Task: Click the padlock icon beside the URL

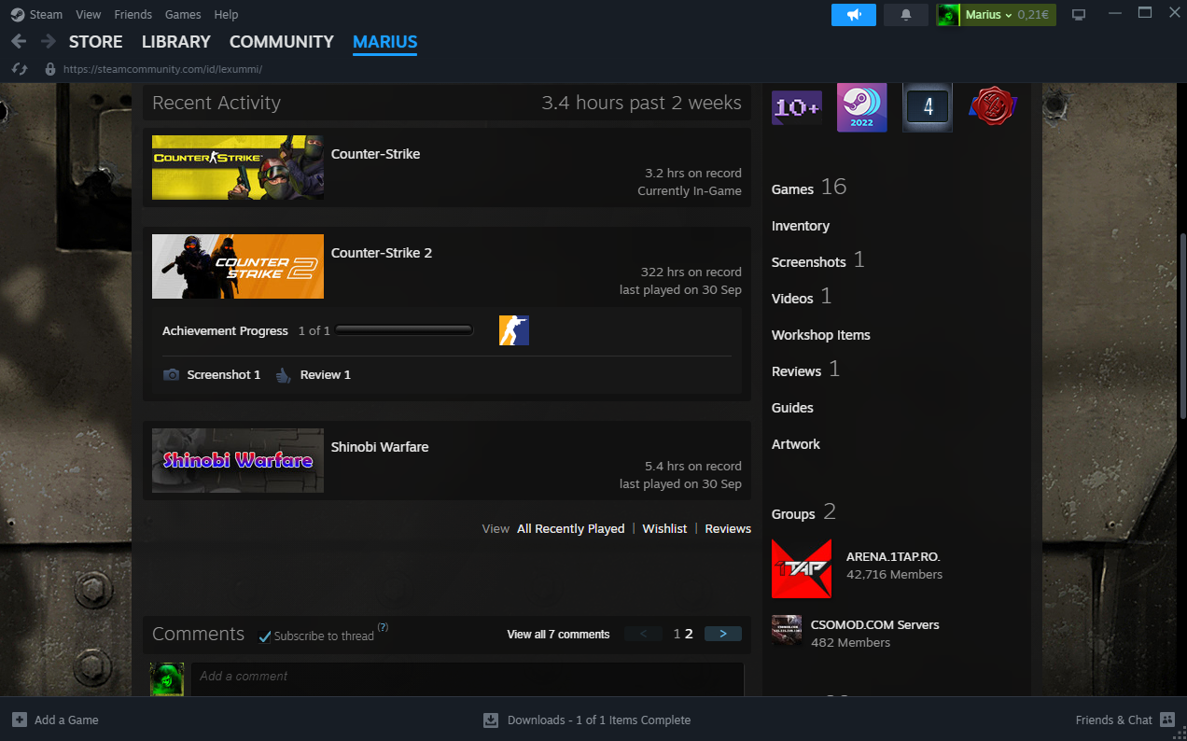Action: pyautogui.click(x=50, y=69)
